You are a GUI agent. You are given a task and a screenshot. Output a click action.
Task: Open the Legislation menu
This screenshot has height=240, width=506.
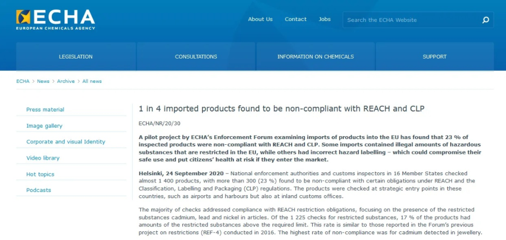point(76,57)
